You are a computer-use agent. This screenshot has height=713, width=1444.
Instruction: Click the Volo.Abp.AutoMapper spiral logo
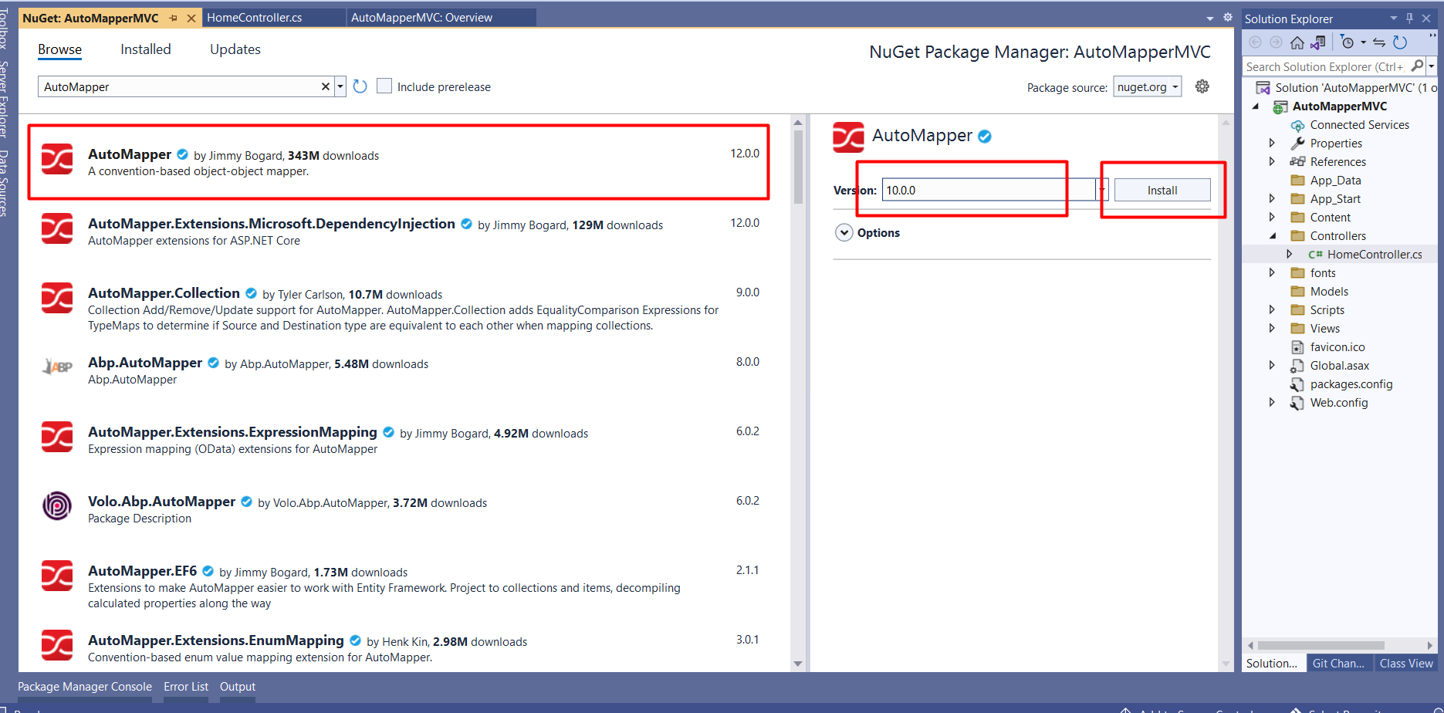(57, 506)
